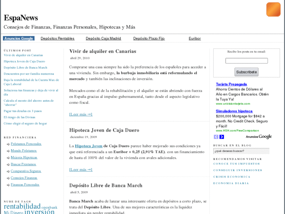Image resolution: width=285 pixels, height=214 pixels.
Task: Visit Conoce Tus Impuestos recommended site
Action: [x=236, y=164]
